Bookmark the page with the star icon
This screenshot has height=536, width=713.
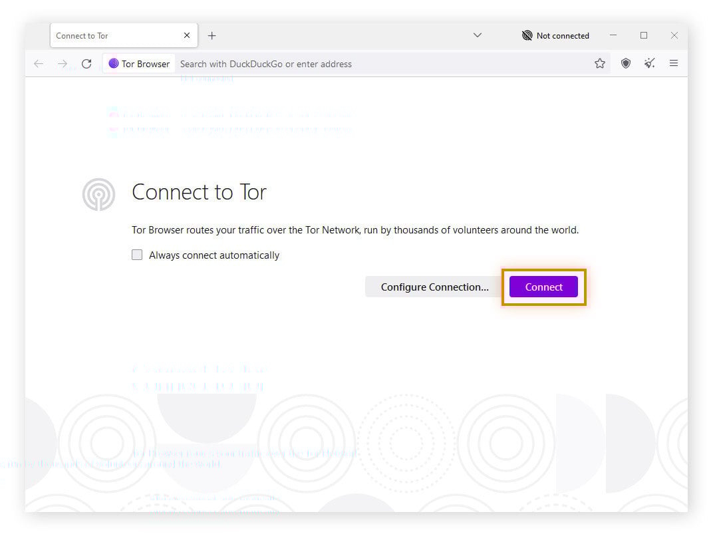tap(600, 63)
